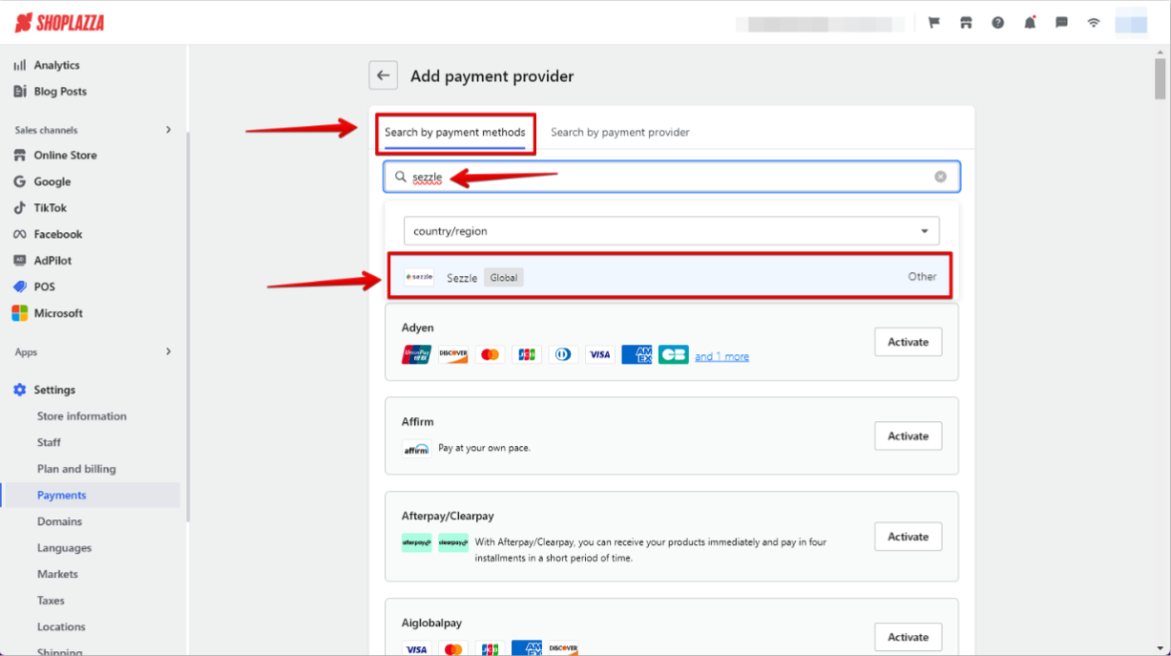Select the Sezzle Global search result
Viewport: 1171px width, 656px height.
[669, 277]
